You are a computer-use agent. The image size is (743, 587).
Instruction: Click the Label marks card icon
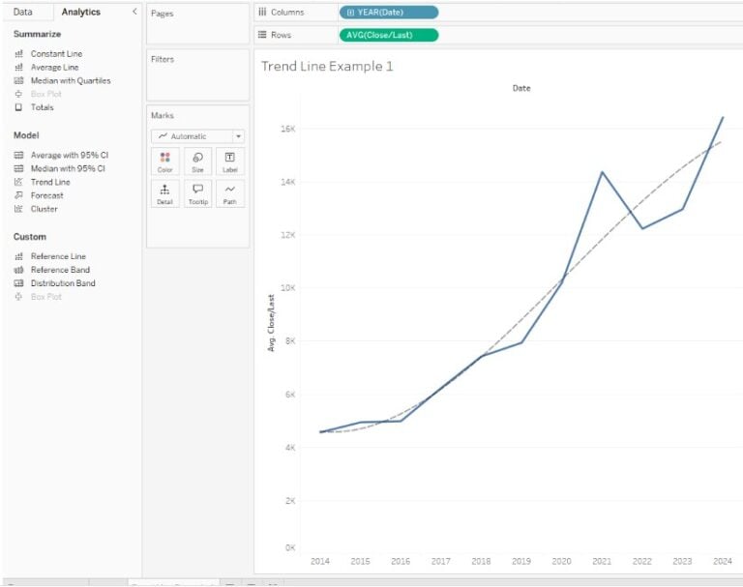pos(229,161)
